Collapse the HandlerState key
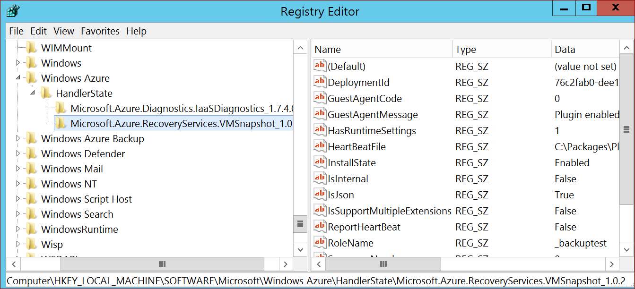This screenshot has height=289, width=635. 33,93
